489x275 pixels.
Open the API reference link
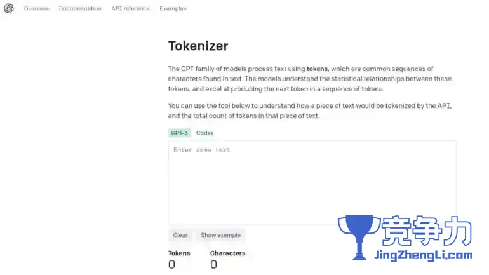click(130, 8)
